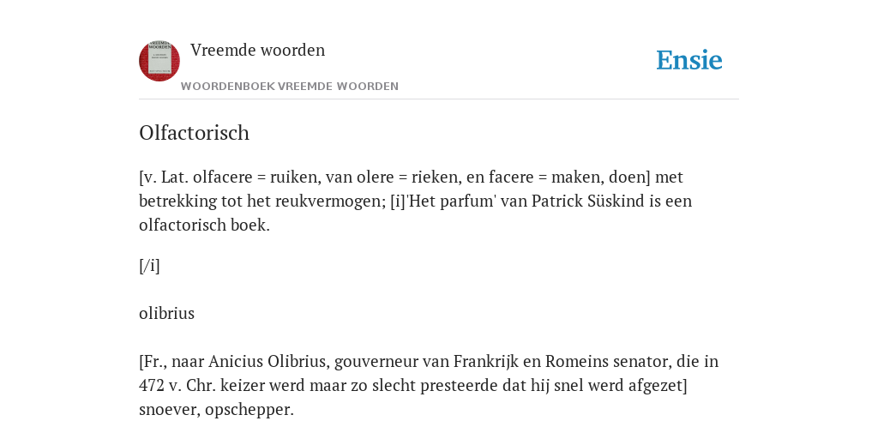
Task: Click the Anicius Olibrius etymology paragraph
Action: [429, 385]
